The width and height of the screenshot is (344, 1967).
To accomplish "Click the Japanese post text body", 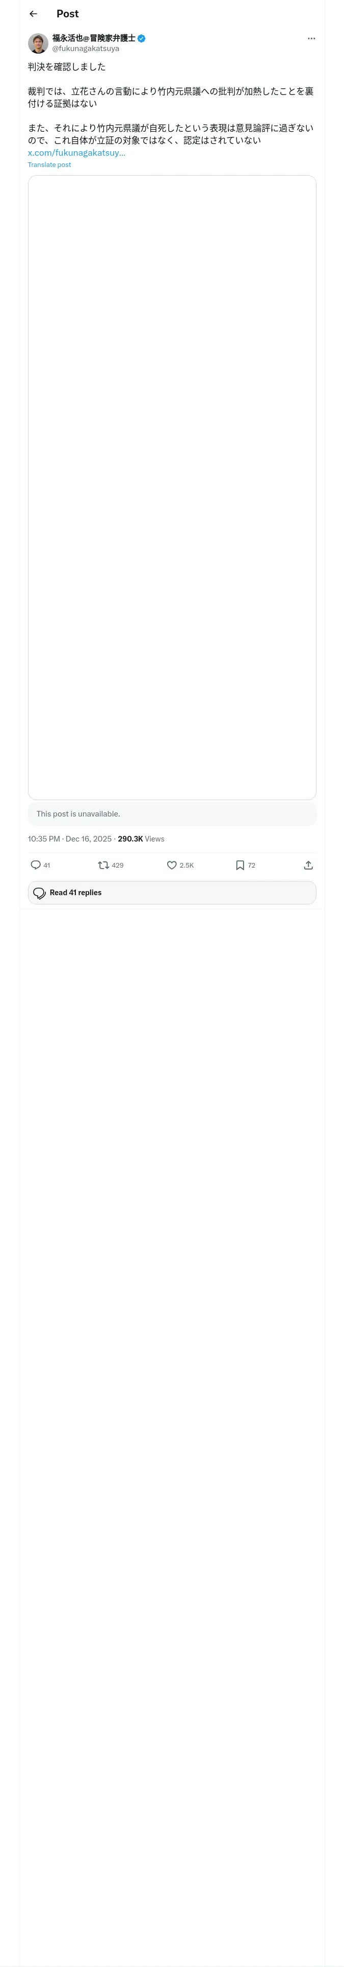I will (x=171, y=103).
